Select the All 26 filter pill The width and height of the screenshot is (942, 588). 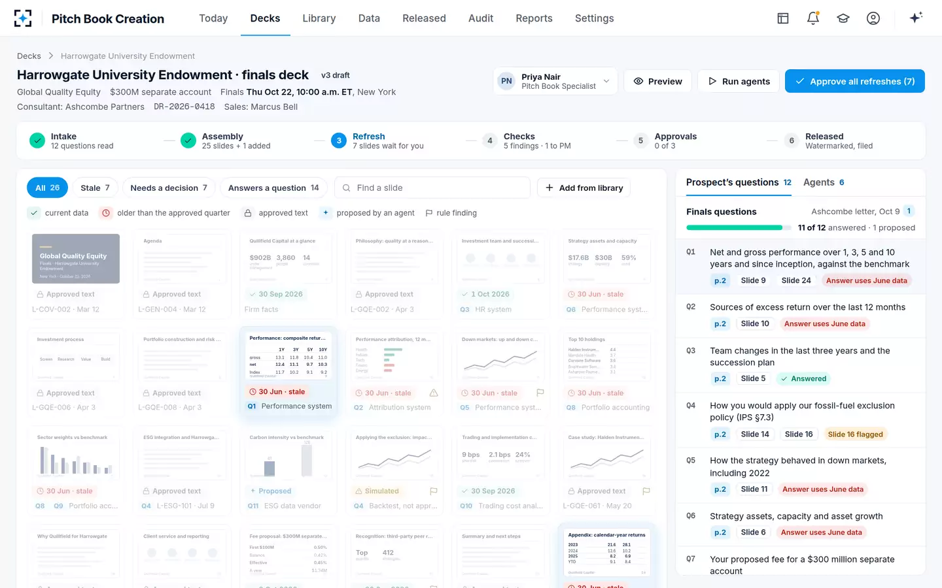tap(47, 188)
